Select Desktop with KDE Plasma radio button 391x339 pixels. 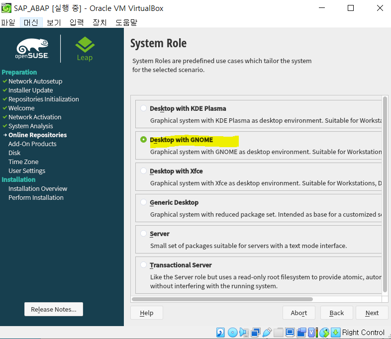(x=143, y=108)
